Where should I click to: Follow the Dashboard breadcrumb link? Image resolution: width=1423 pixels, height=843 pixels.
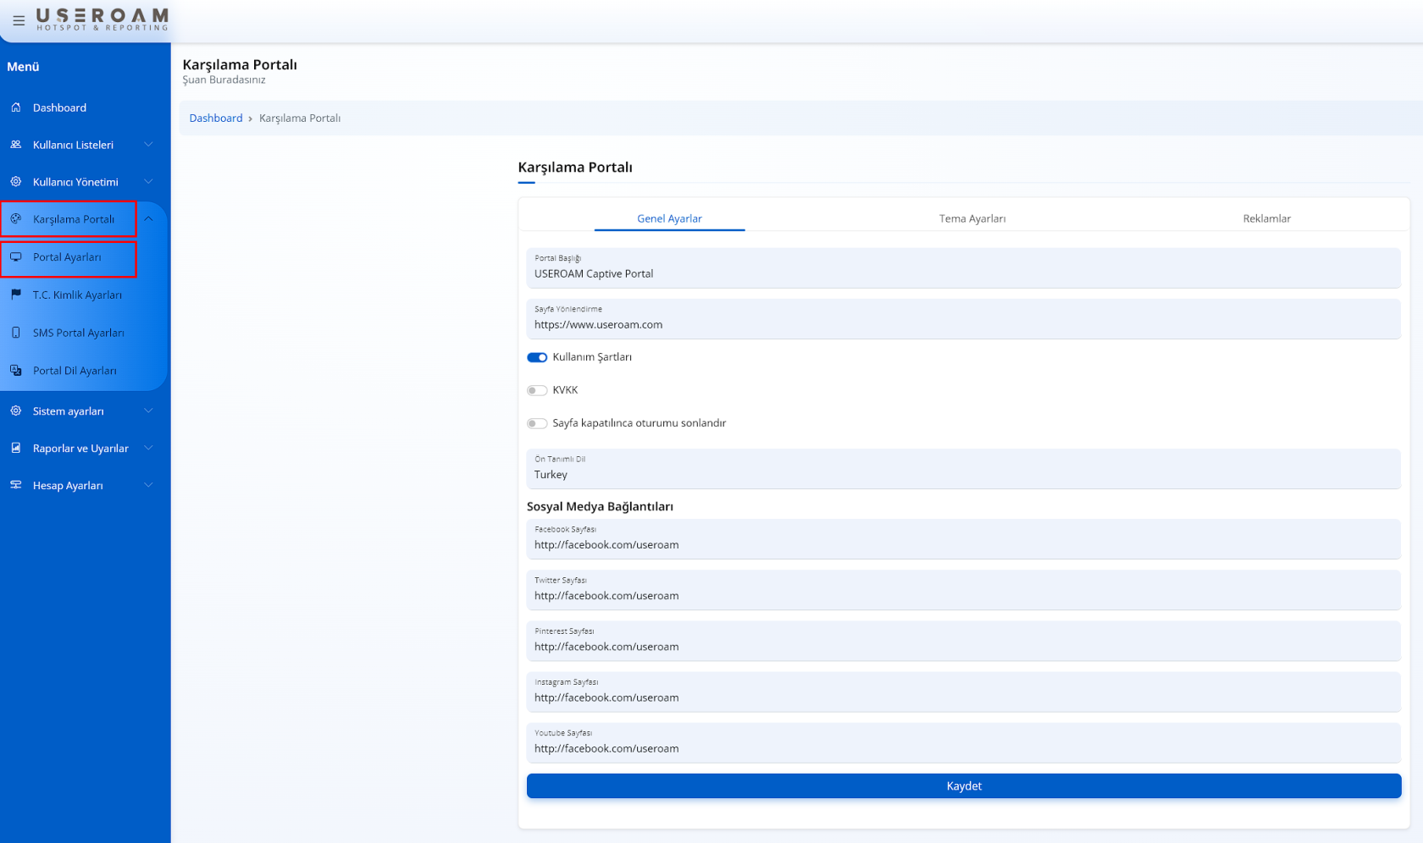215,118
